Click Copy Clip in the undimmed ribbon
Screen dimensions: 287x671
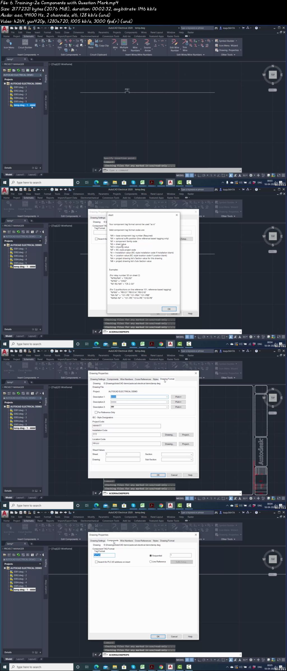(102, 46)
